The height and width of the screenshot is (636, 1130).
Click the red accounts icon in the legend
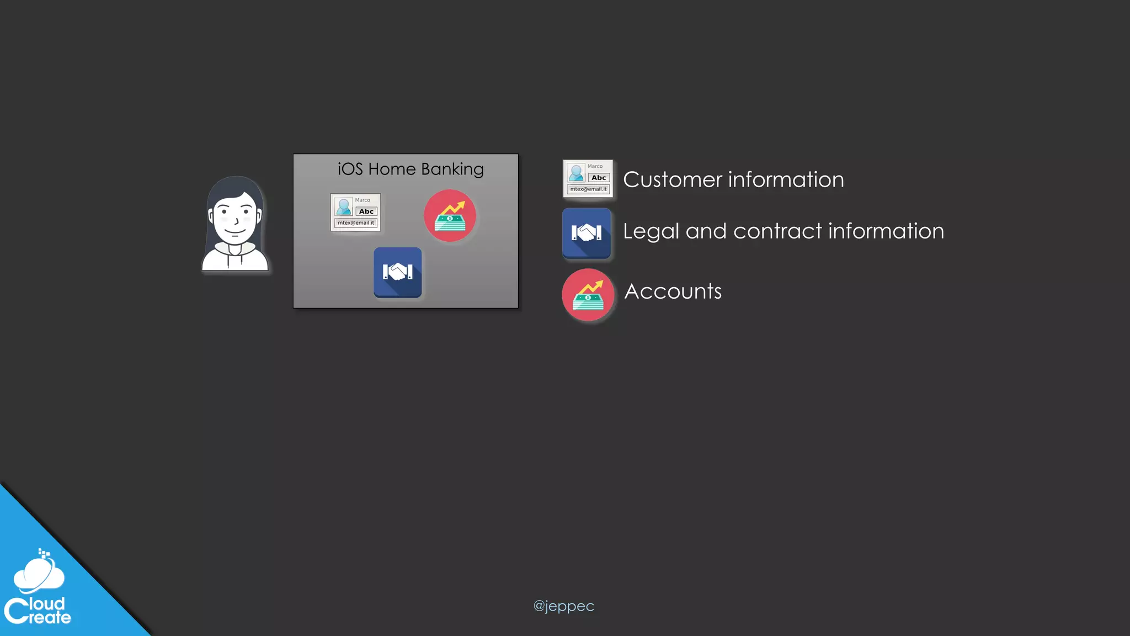pos(588,295)
